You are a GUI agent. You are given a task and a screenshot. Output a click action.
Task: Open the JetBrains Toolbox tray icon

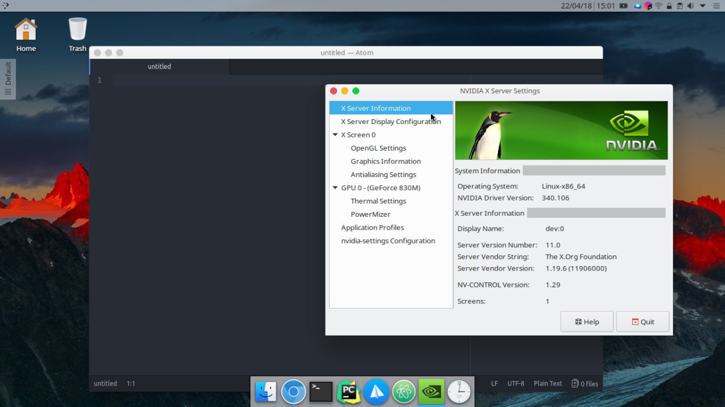648,6
